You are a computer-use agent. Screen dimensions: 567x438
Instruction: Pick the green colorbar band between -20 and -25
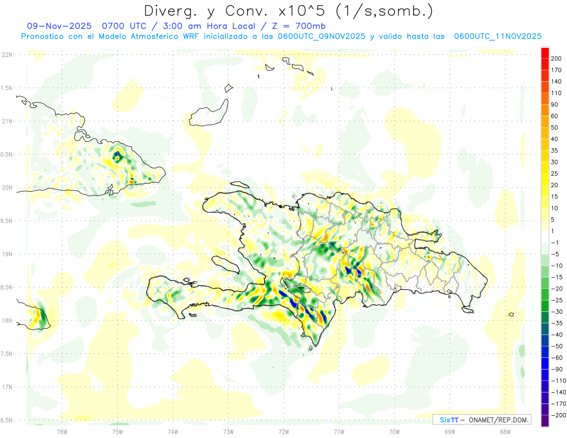[544, 294]
